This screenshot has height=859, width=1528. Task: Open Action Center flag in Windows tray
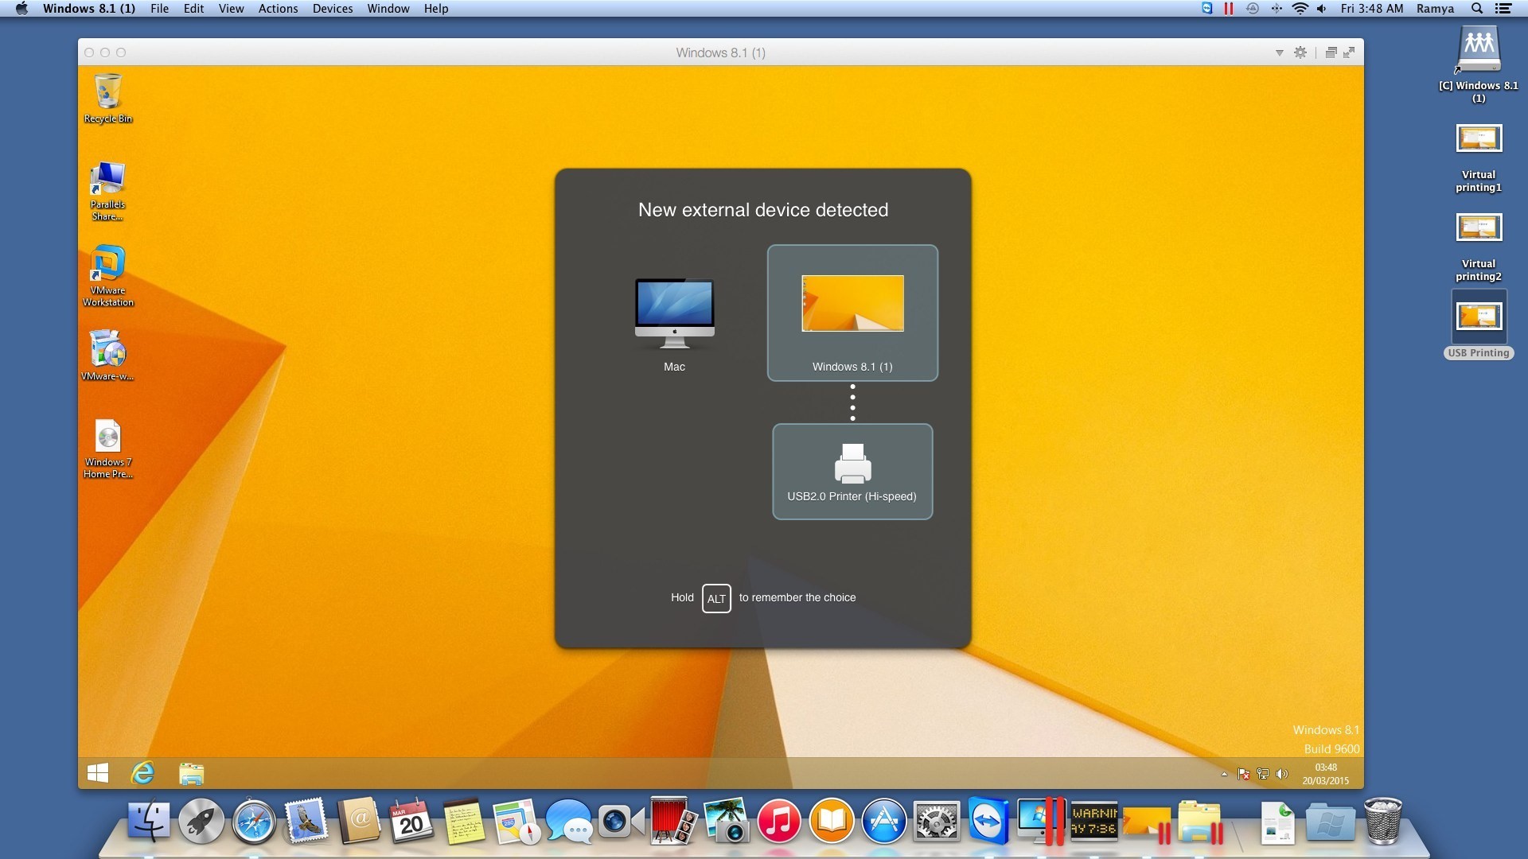click(x=1243, y=774)
